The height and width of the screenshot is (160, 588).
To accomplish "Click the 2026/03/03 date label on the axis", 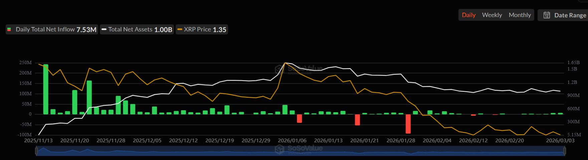I will [560, 141].
